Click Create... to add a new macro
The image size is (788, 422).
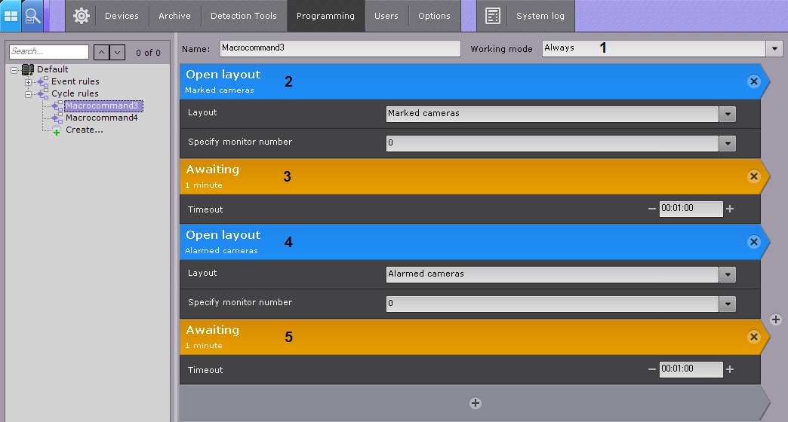pos(84,130)
